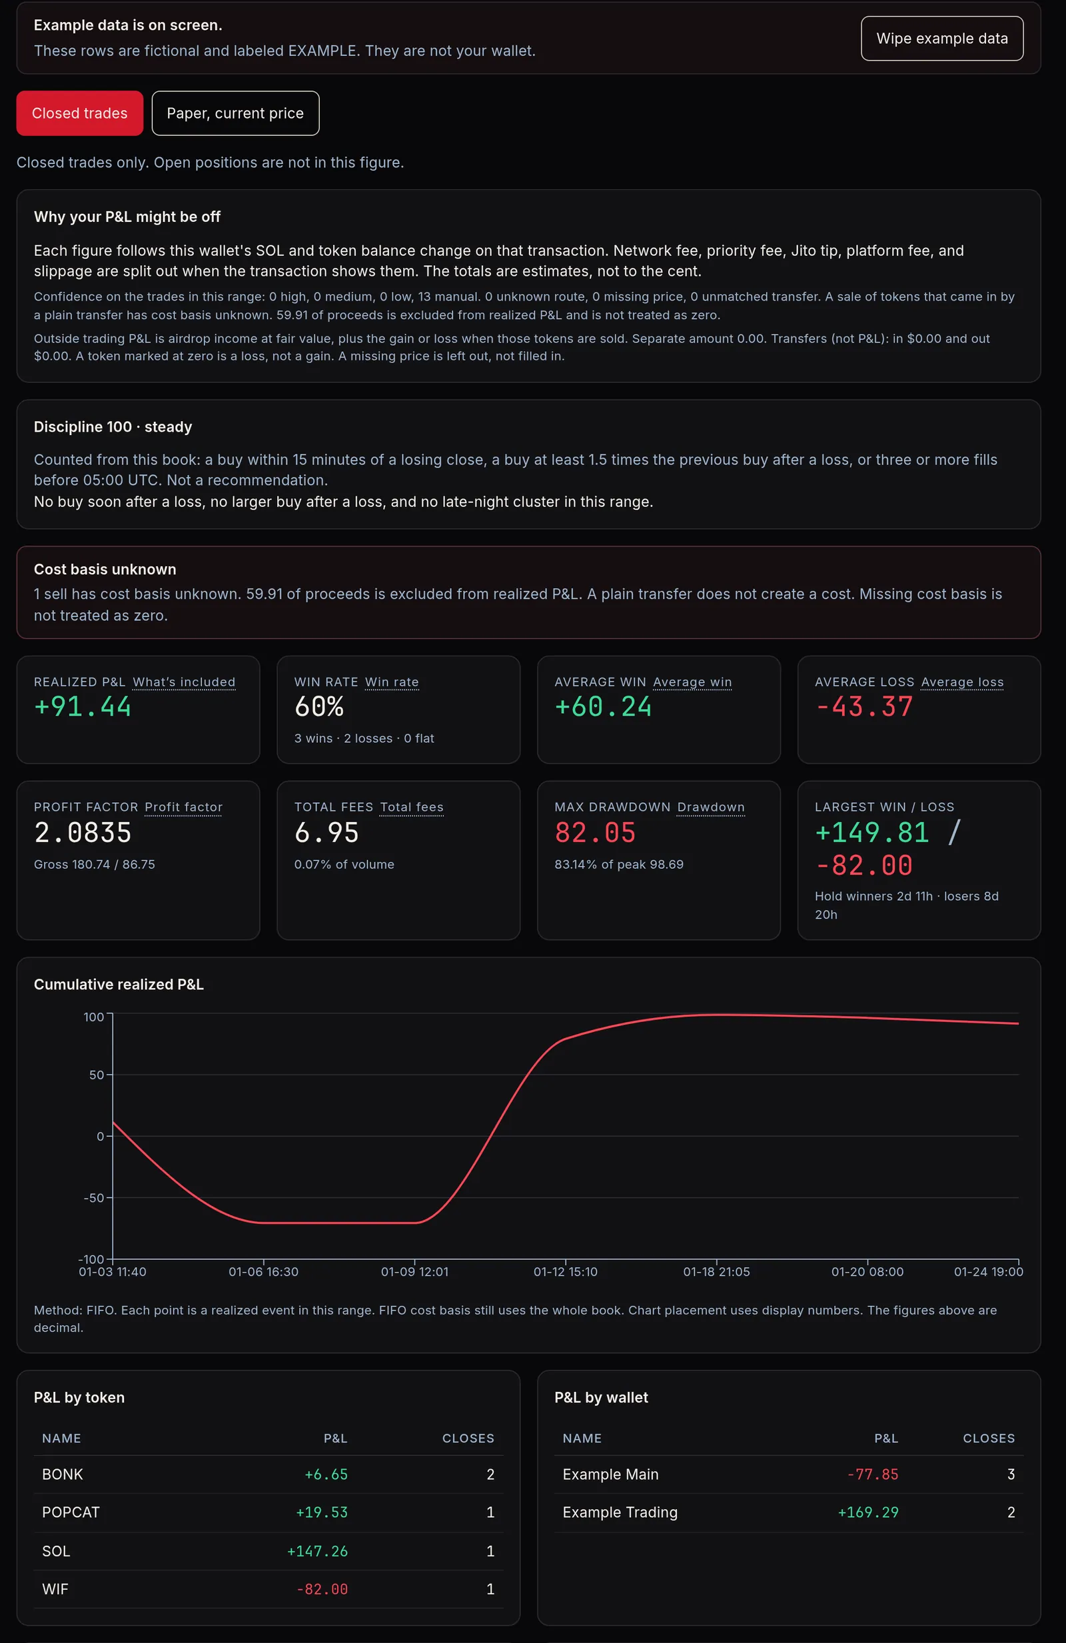Click the dotted-underlined Total fees help link
Screen dimensions: 1066x1643
412,807
